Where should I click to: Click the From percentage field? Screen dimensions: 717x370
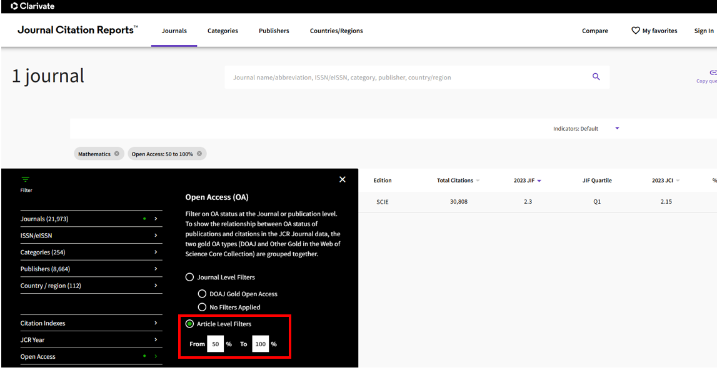(216, 344)
